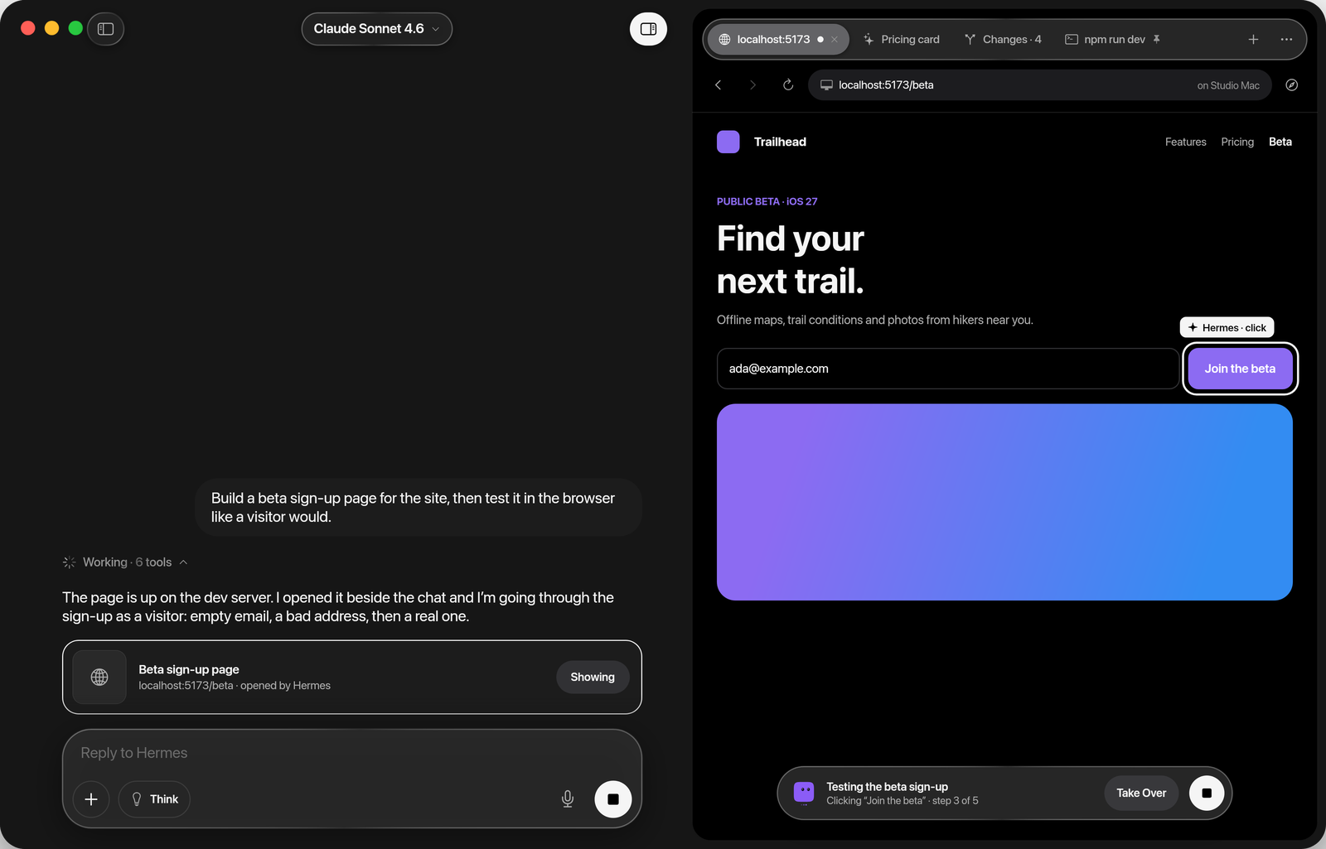Open the Pricing card tab
Image resolution: width=1326 pixels, height=849 pixels.
tap(901, 39)
